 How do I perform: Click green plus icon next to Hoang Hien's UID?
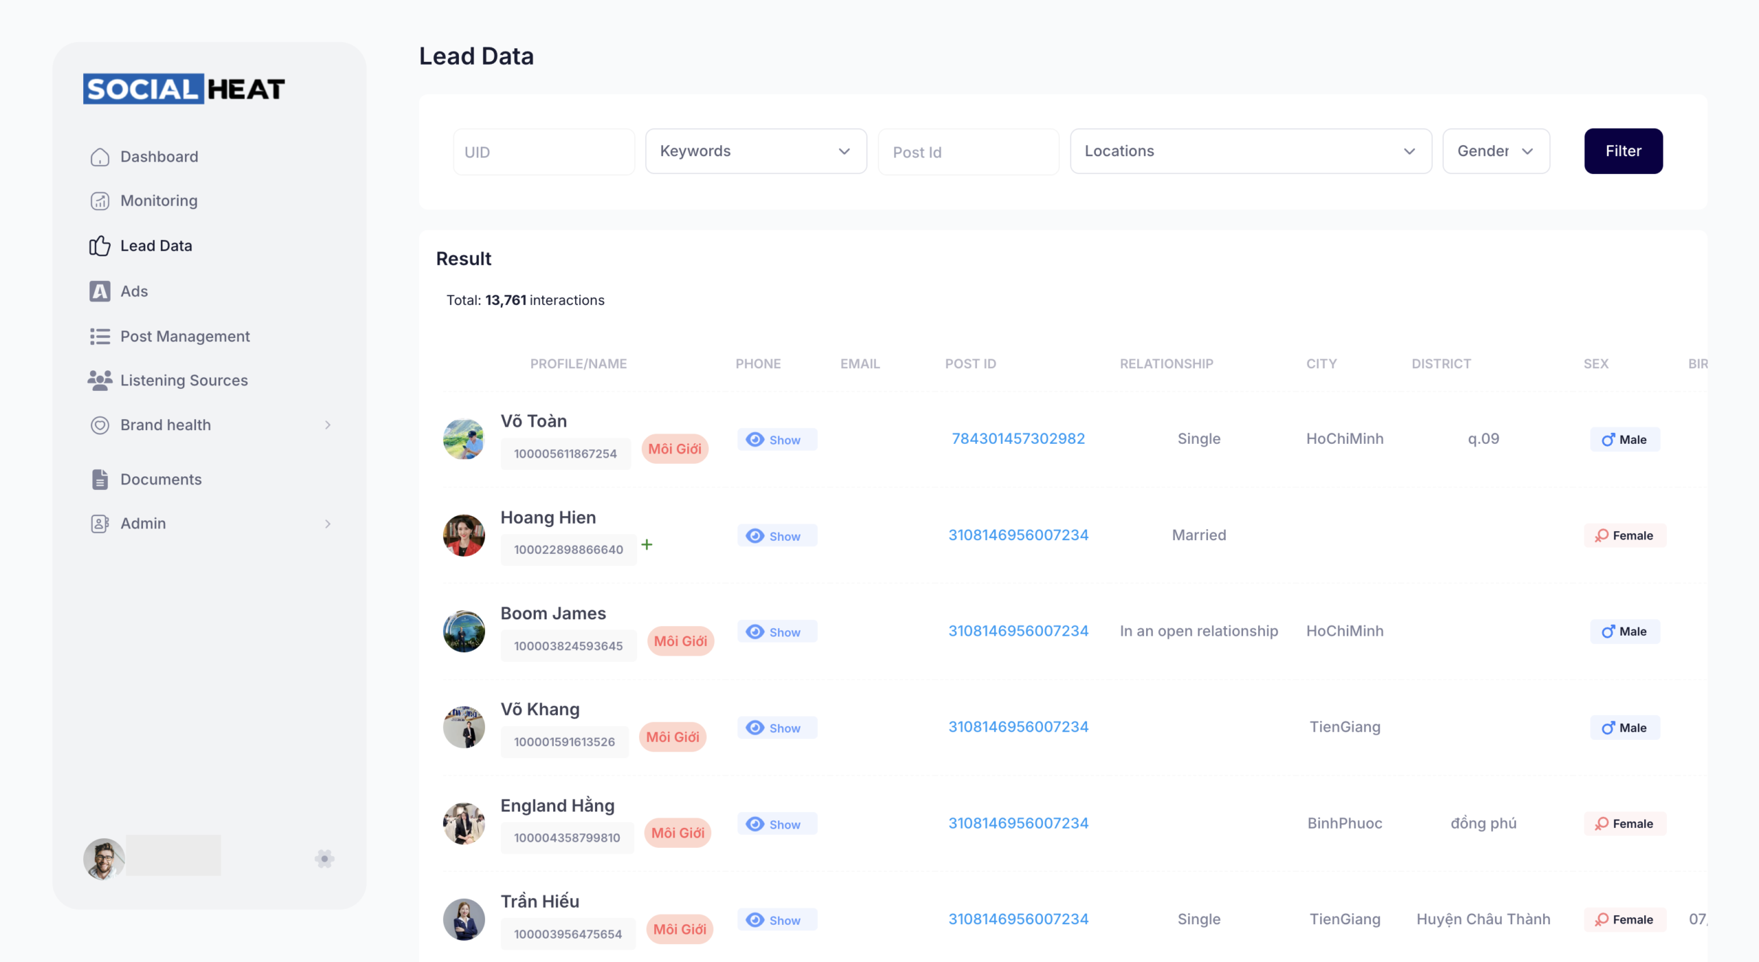pyautogui.click(x=647, y=545)
